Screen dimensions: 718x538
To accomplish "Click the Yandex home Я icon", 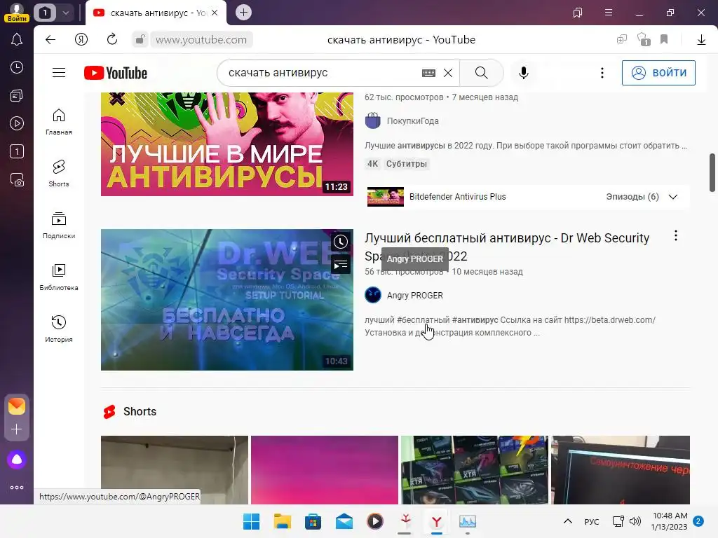I will pyautogui.click(x=81, y=40).
